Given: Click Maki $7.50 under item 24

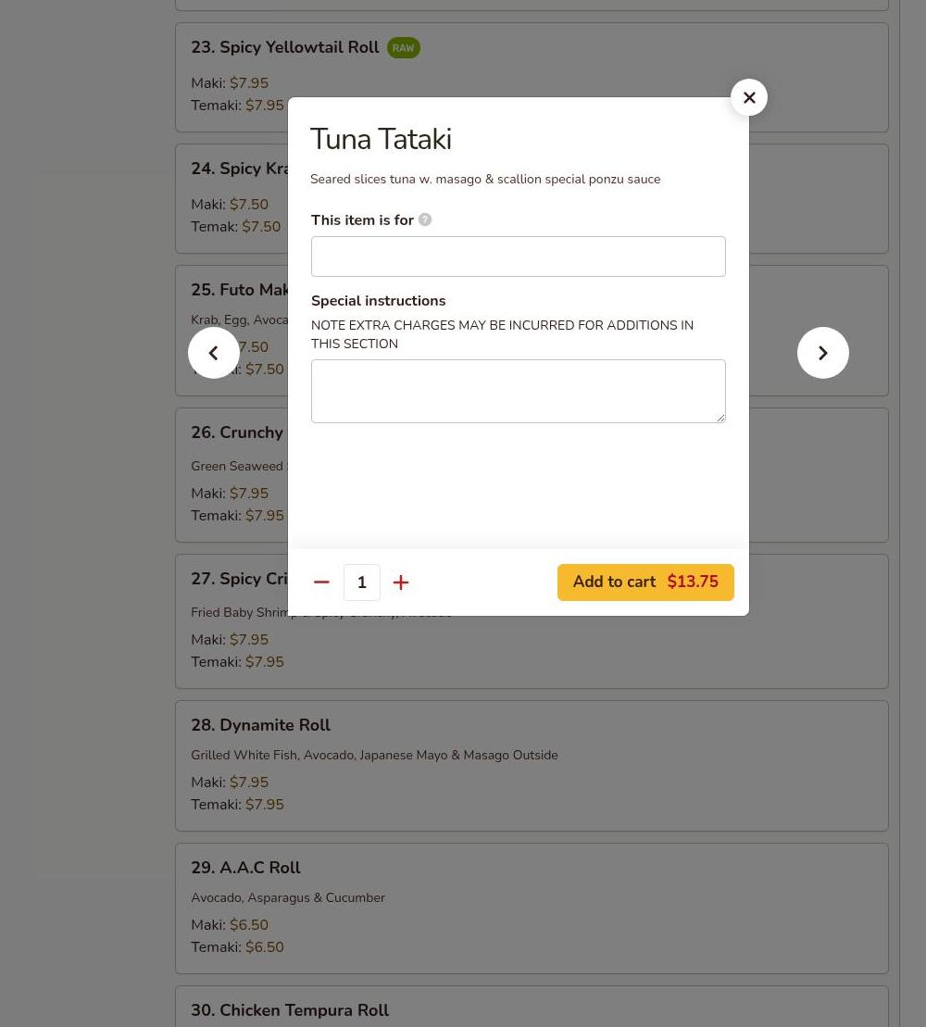Looking at the screenshot, I should coord(230,205).
